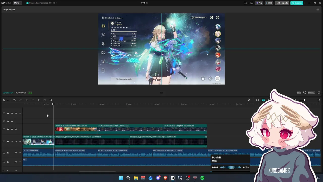
Task: Click the playhead marker on the ruler
Action: [53, 104]
